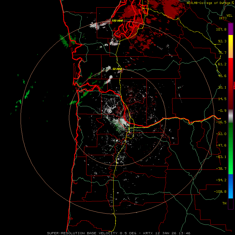Click the -94.2 scale value
Image resolution: width=235 pixels, height=235 pixels.
click(221, 180)
